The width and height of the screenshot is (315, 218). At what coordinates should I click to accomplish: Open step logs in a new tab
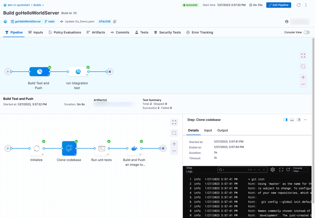click(x=288, y=170)
